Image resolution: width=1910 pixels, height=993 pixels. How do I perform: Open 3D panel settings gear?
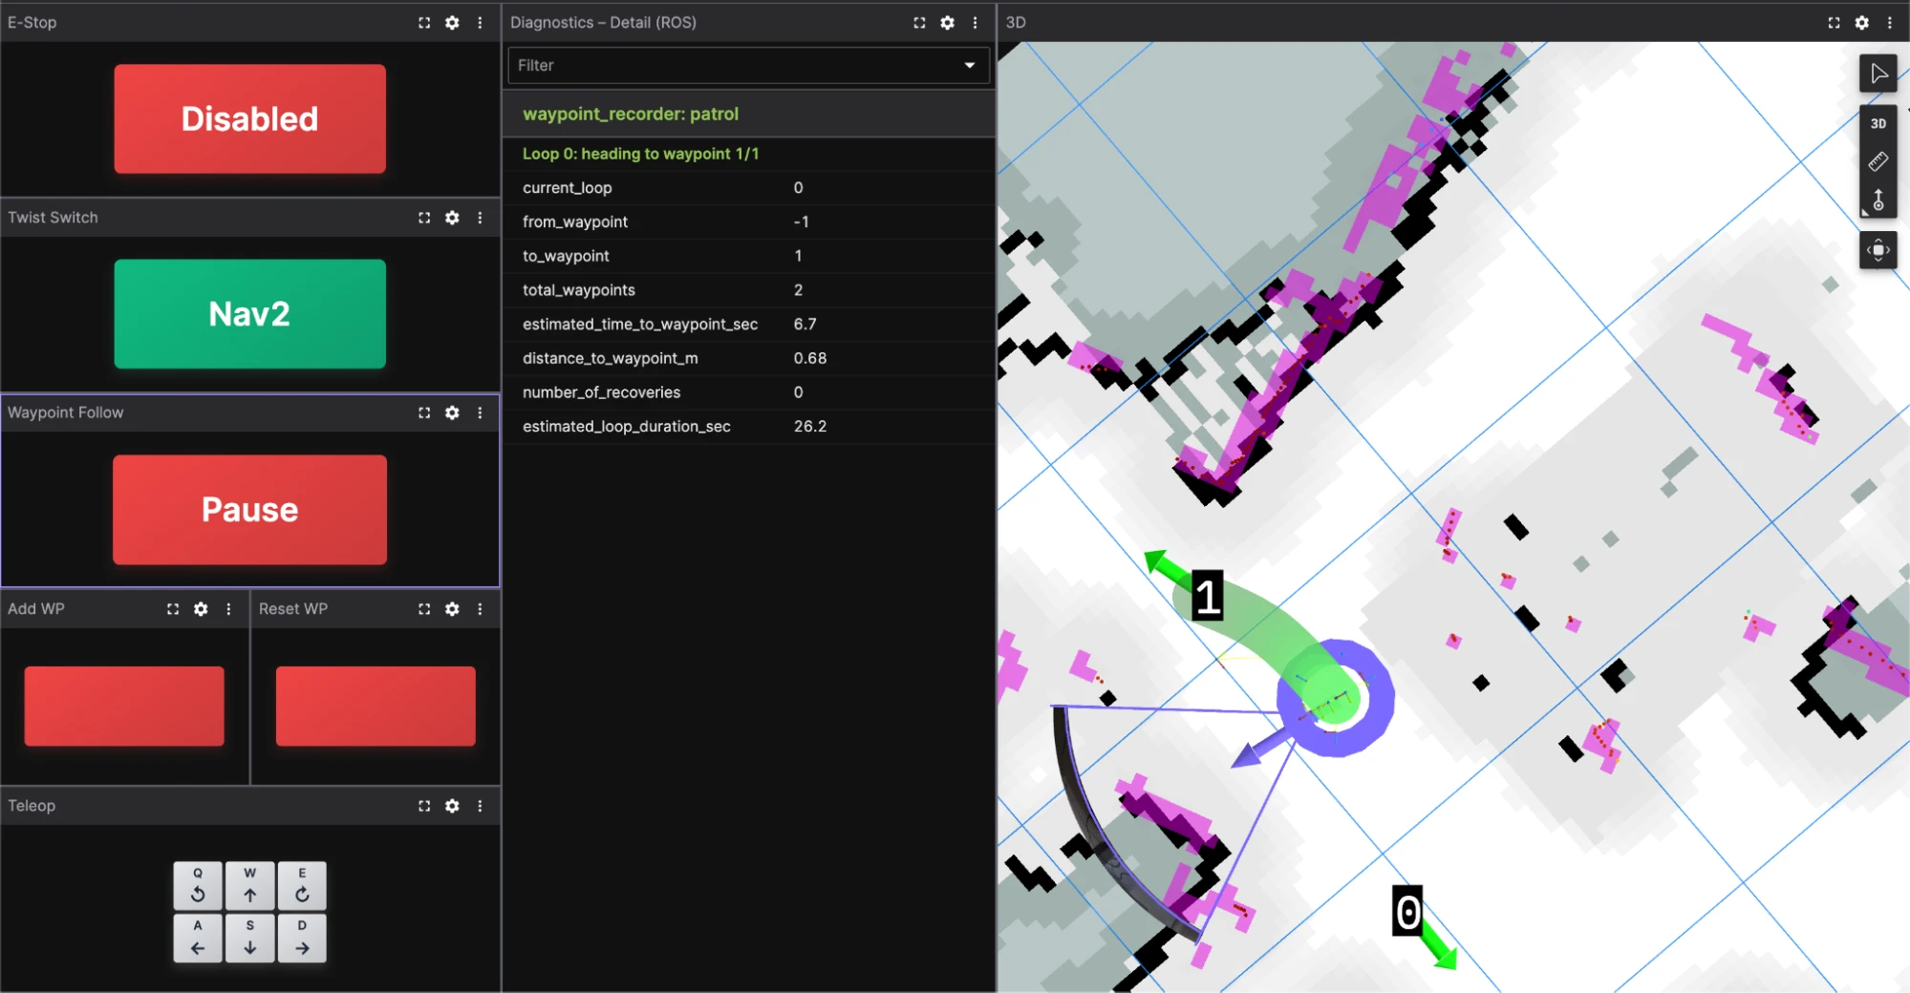point(1861,22)
